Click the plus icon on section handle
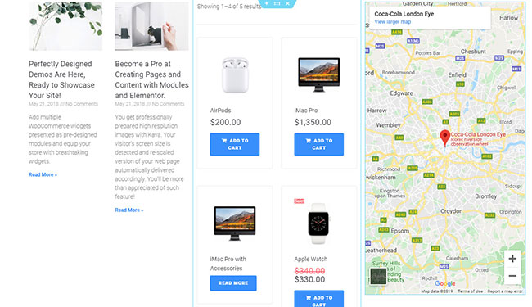The height and width of the screenshot is (307, 532). pos(267,3)
